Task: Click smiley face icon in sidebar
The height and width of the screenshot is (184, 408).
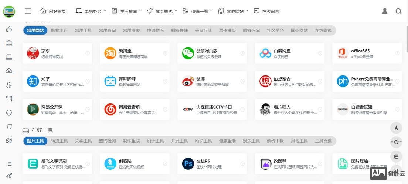Action: click(x=9, y=113)
